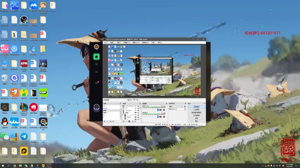Open the Telegram desktop icon
This screenshot has height=168, width=300.
(24, 137)
